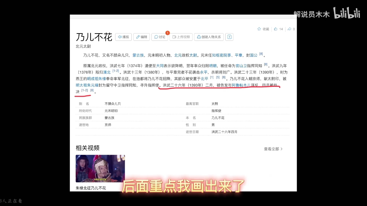Open the 永平 link

pos(204,72)
